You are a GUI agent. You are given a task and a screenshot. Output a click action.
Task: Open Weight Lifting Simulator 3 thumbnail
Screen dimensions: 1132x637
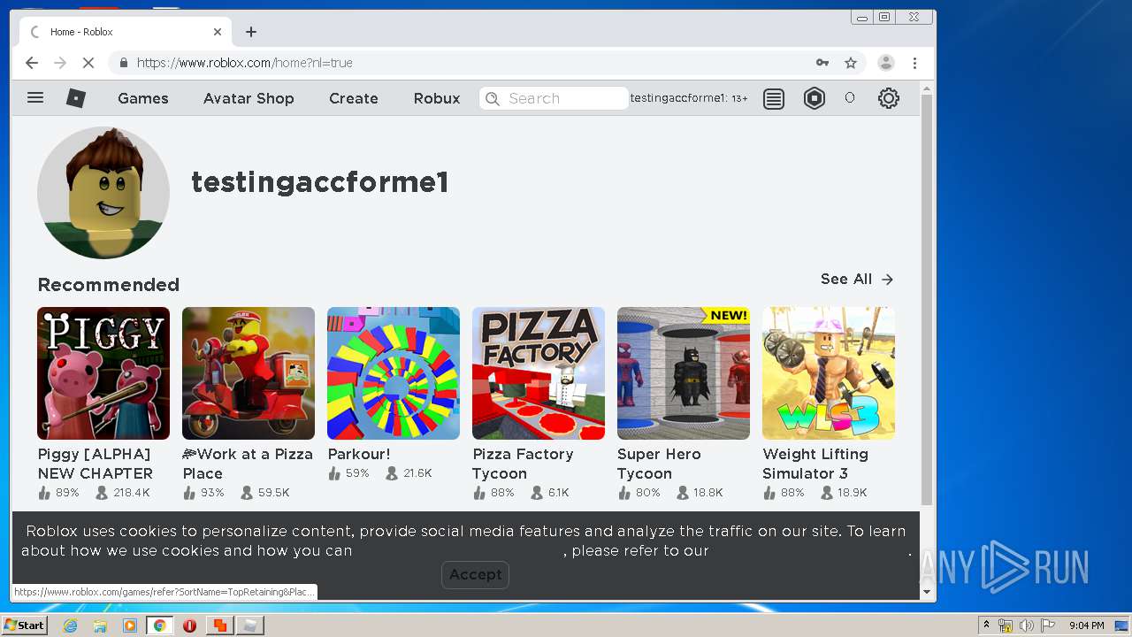829,373
